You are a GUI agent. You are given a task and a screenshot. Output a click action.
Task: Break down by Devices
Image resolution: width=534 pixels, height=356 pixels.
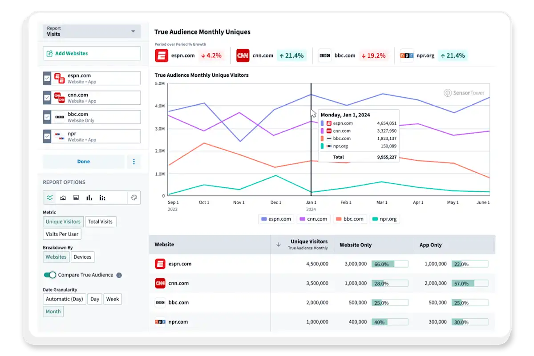pyautogui.click(x=82, y=257)
